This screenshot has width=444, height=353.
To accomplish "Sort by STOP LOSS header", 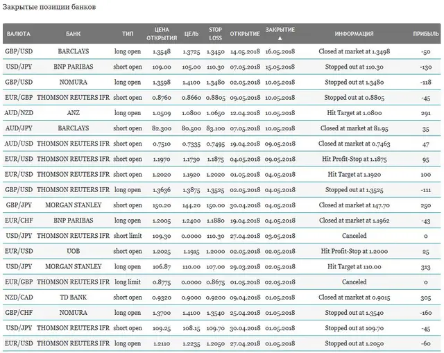I will [x=215, y=34].
